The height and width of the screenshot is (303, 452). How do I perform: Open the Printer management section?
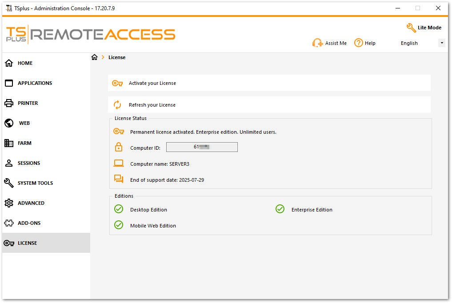pos(27,103)
